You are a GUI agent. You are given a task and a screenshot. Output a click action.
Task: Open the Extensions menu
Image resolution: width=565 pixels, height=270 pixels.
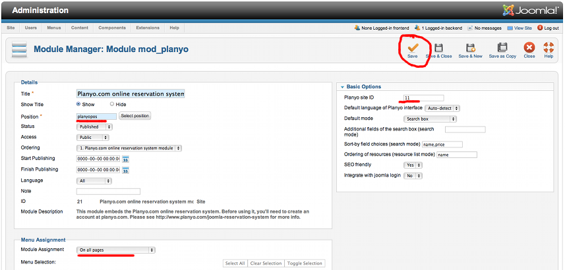[x=148, y=28]
